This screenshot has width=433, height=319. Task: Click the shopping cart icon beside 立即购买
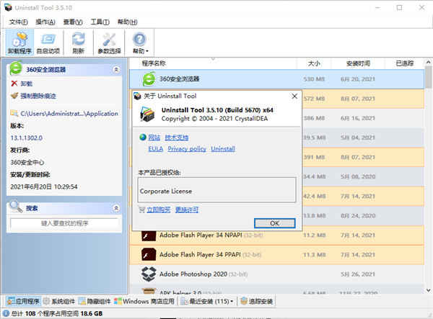[142, 210]
